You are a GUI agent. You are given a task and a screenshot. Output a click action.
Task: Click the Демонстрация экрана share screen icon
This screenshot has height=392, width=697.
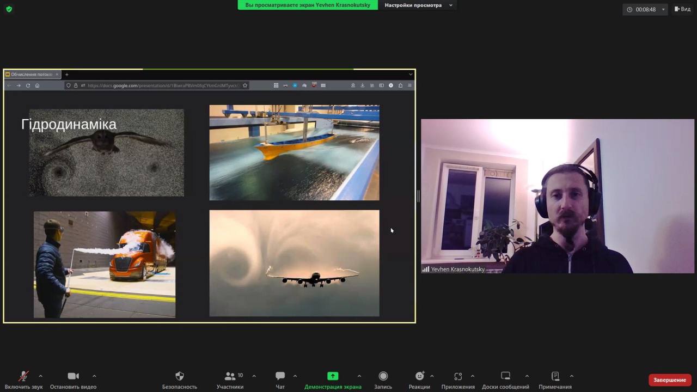(x=333, y=376)
